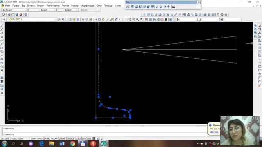Click the Cut scissors icon
The image size is (262, 147).
96,20
